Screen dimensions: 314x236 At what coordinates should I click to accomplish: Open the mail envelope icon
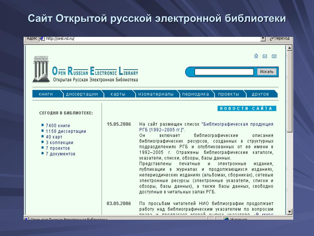265,57
